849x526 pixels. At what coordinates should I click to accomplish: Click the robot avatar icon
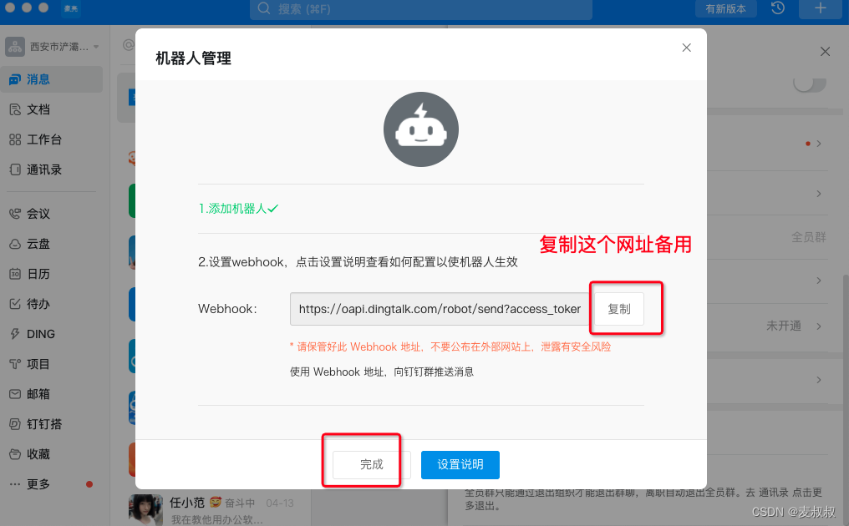pos(421,129)
